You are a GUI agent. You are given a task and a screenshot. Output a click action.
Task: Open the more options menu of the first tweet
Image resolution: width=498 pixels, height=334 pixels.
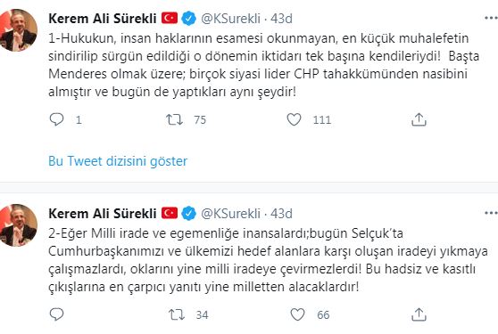coord(491,18)
